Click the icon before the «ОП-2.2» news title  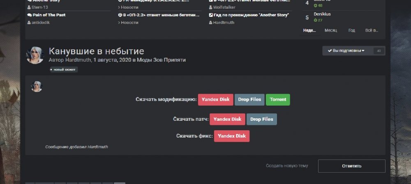click(x=120, y=15)
